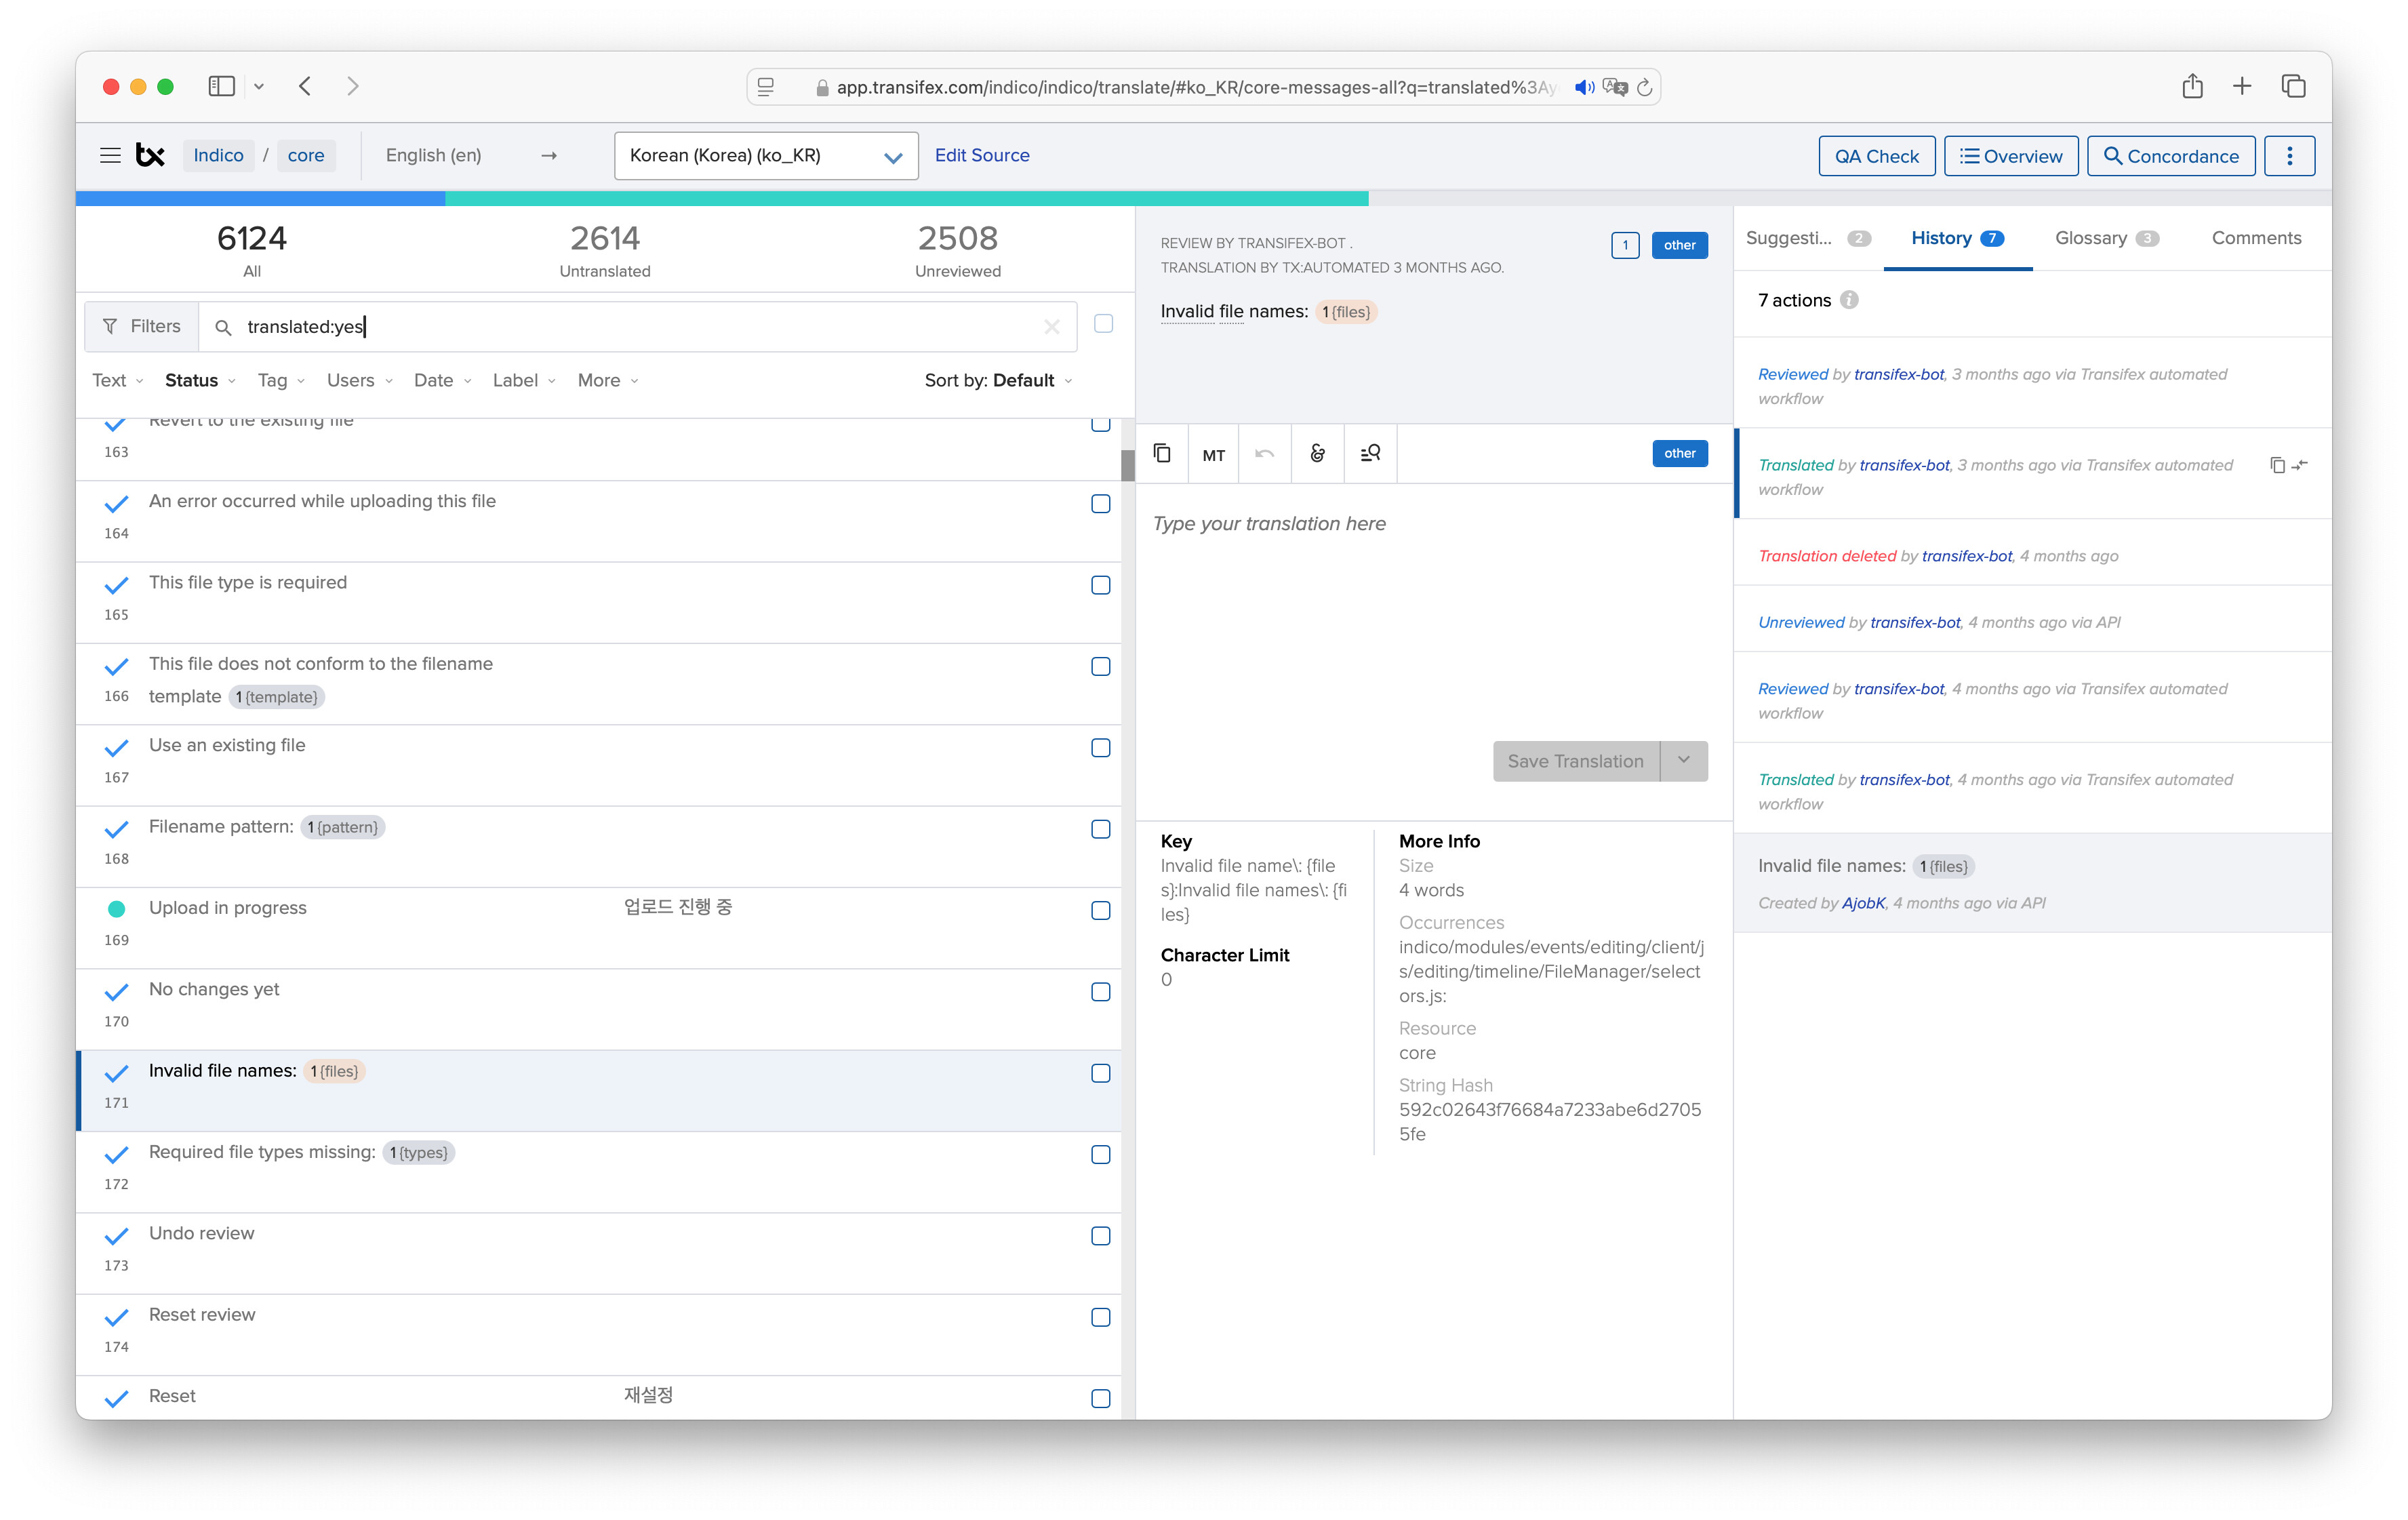Show the browser tab overview

2293,86
